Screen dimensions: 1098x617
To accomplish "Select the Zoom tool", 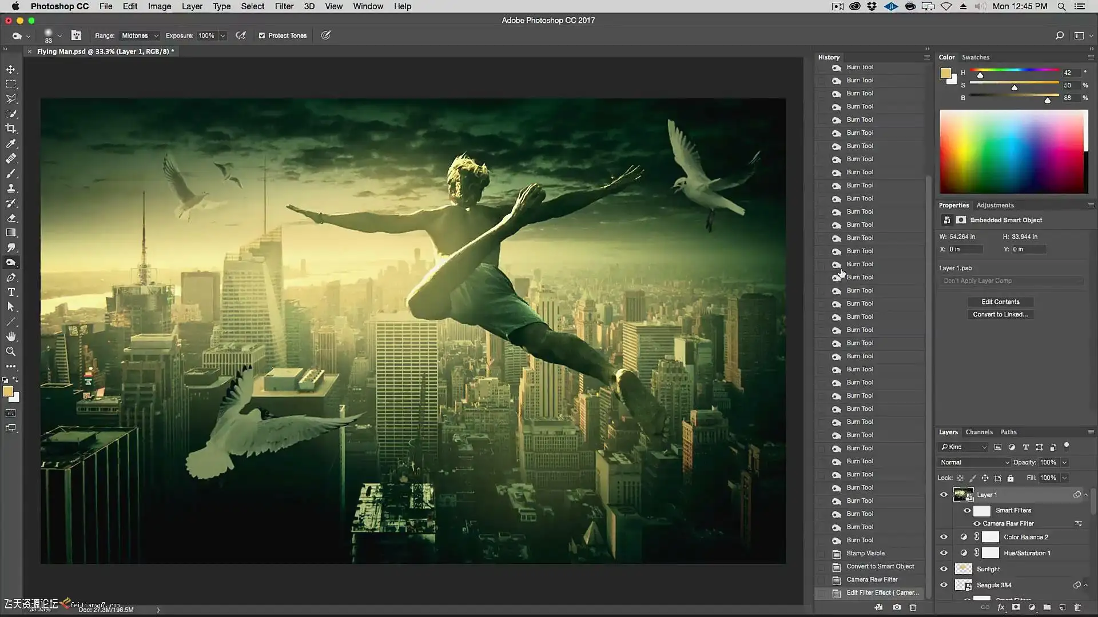I will [x=11, y=351].
